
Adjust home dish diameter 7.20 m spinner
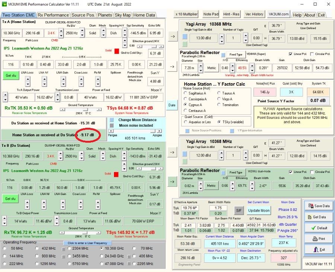tap(201, 68)
